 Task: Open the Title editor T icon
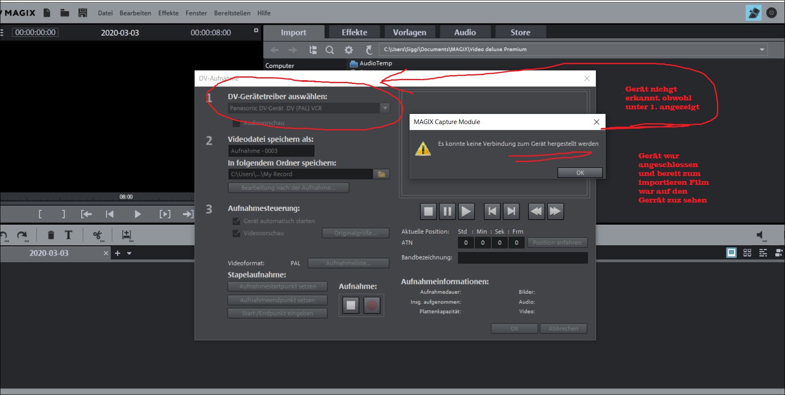68,235
